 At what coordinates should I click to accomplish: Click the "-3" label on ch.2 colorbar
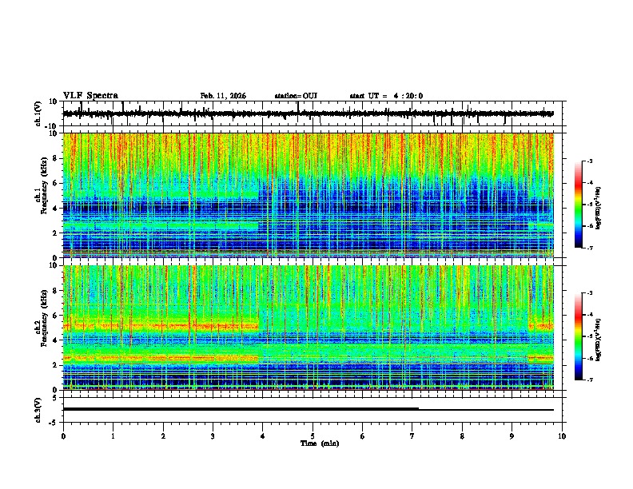pos(590,293)
